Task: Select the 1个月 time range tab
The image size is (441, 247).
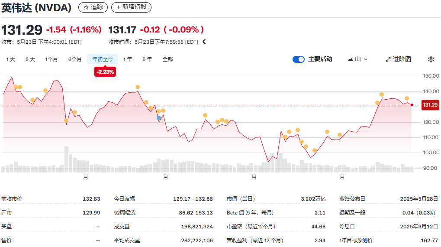Action: coord(52,59)
